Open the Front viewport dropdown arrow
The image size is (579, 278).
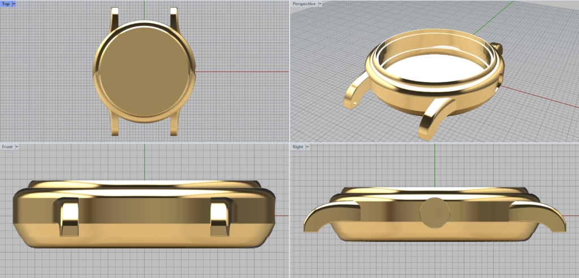[17, 147]
